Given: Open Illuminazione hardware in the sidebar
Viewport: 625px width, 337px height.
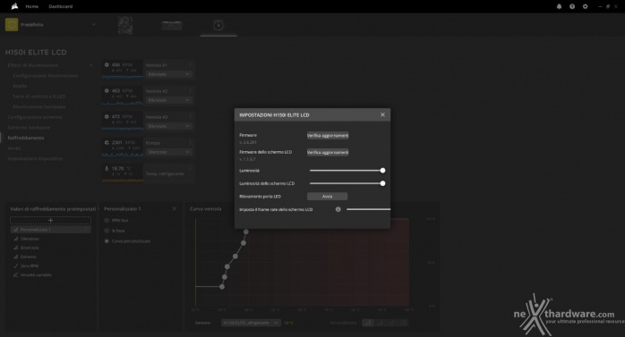Looking at the screenshot, I should point(39,106).
